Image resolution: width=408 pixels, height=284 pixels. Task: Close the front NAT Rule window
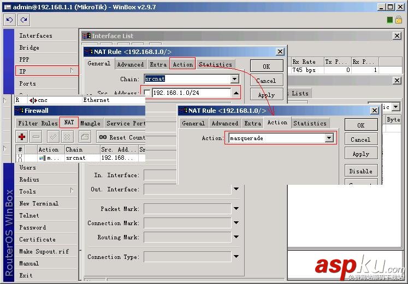pyautogui.click(x=375, y=111)
